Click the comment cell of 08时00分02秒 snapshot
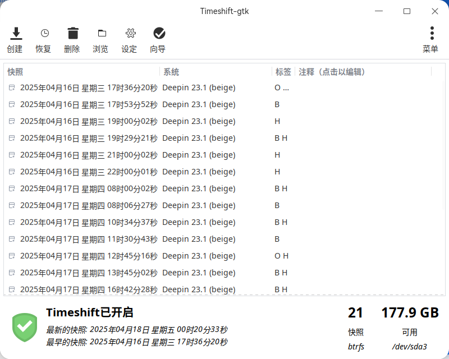This screenshot has height=359, width=449. pos(363,188)
